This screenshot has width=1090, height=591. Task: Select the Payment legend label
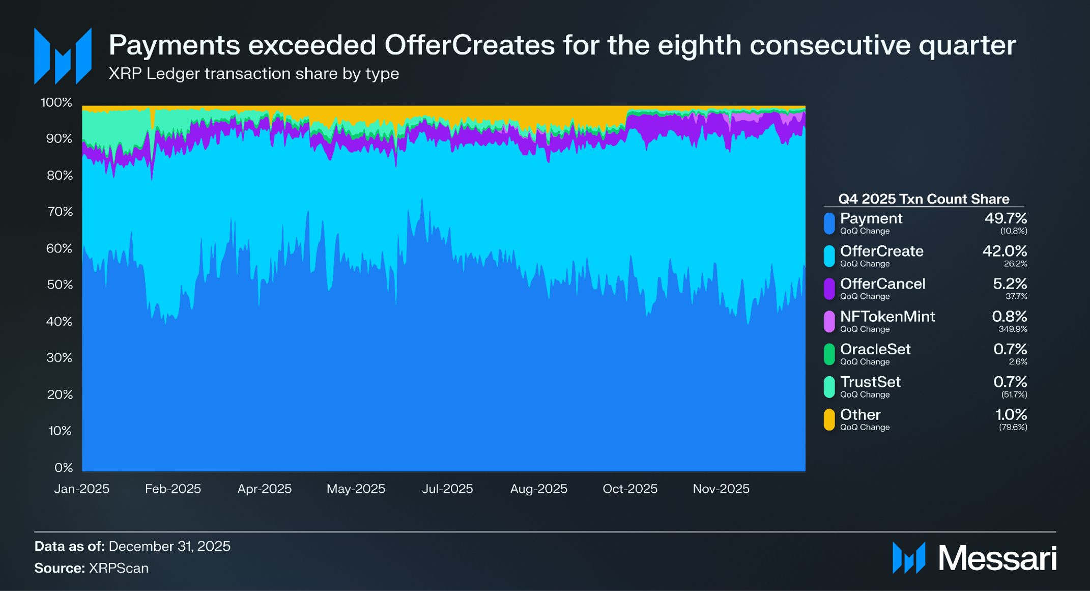tap(871, 218)
